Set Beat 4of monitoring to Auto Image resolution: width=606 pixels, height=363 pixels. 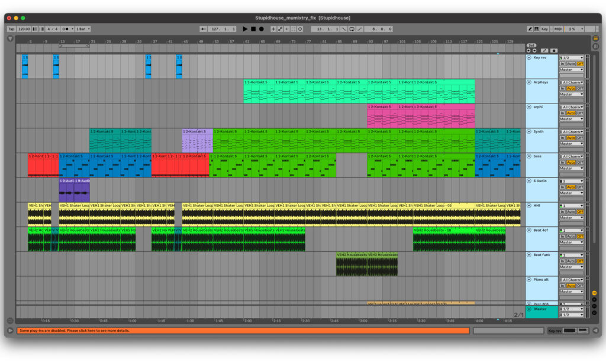coord(571,236)
